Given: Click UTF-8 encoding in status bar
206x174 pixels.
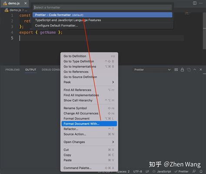Looking at the screenshot, I should coord(137,171).
